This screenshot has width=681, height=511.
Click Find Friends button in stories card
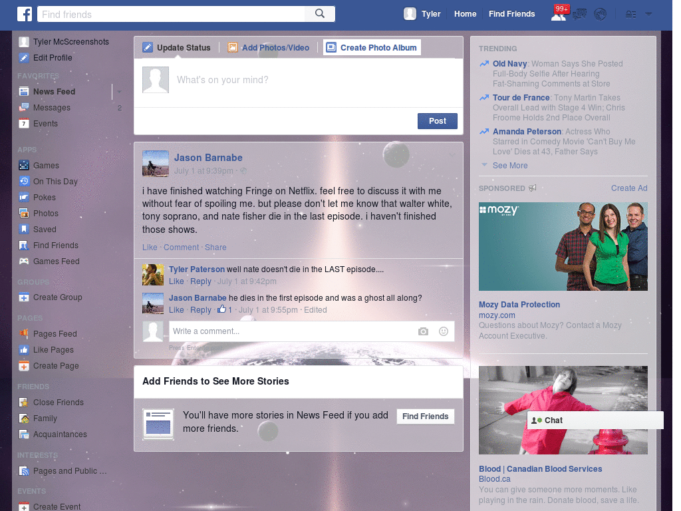pyautogui.click(x=425, y=417)
